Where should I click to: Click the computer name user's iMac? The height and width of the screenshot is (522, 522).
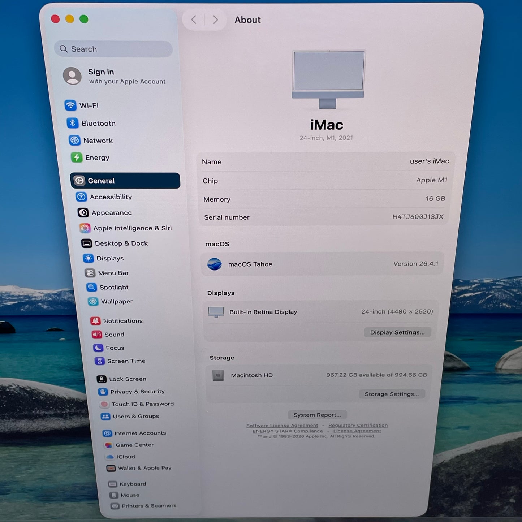430,161
